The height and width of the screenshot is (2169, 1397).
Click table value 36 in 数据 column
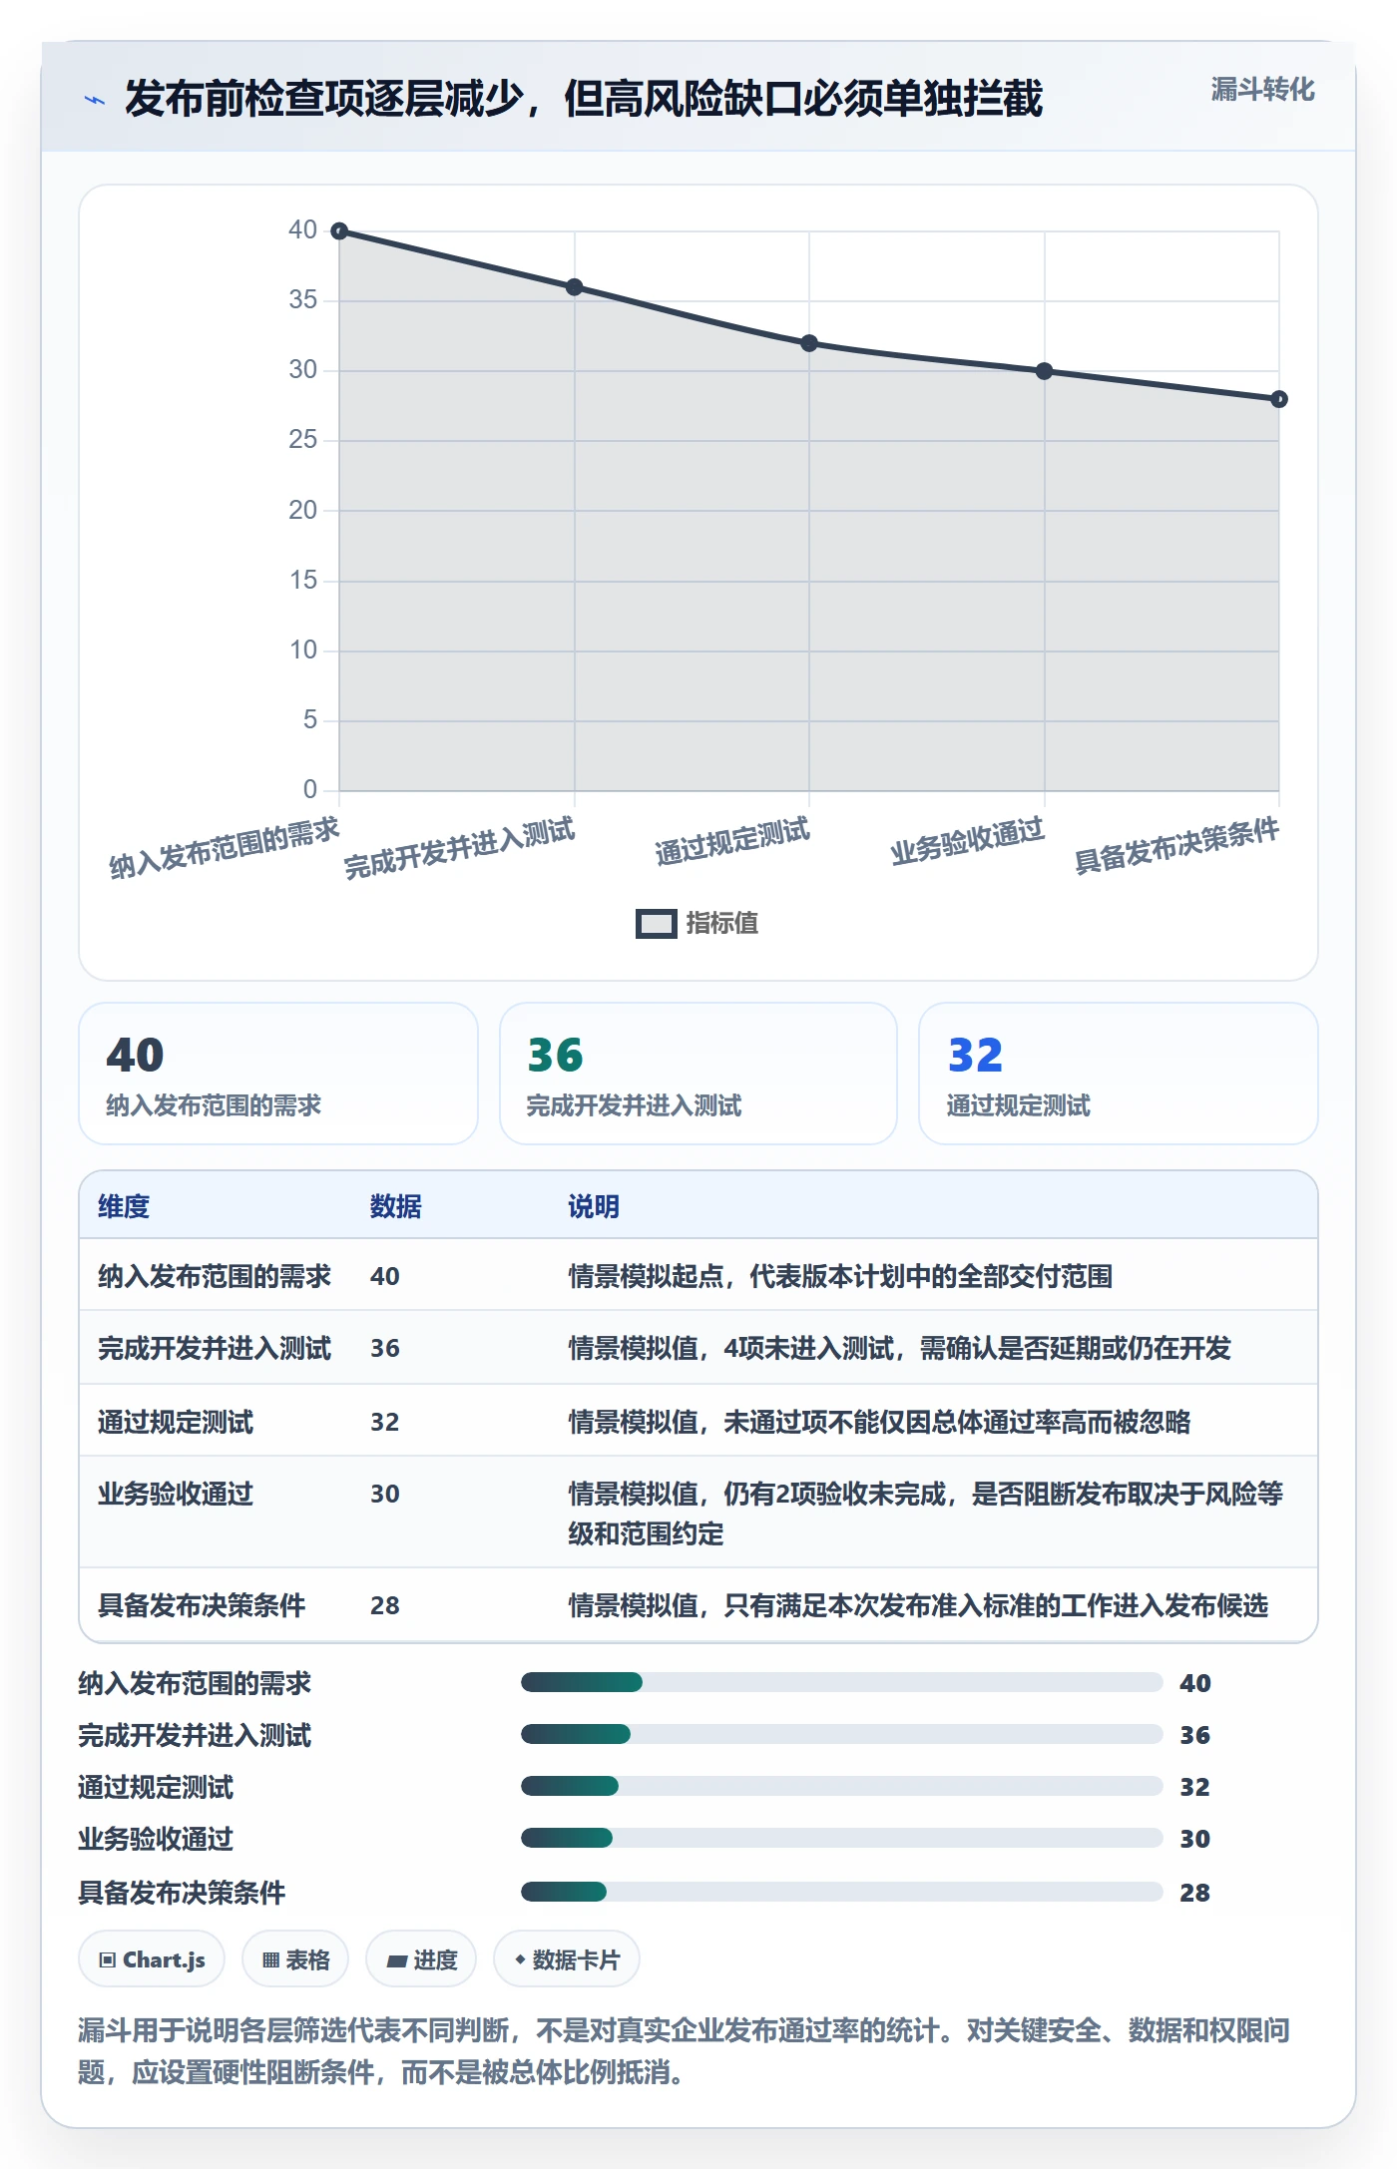tap(385, 1348)
